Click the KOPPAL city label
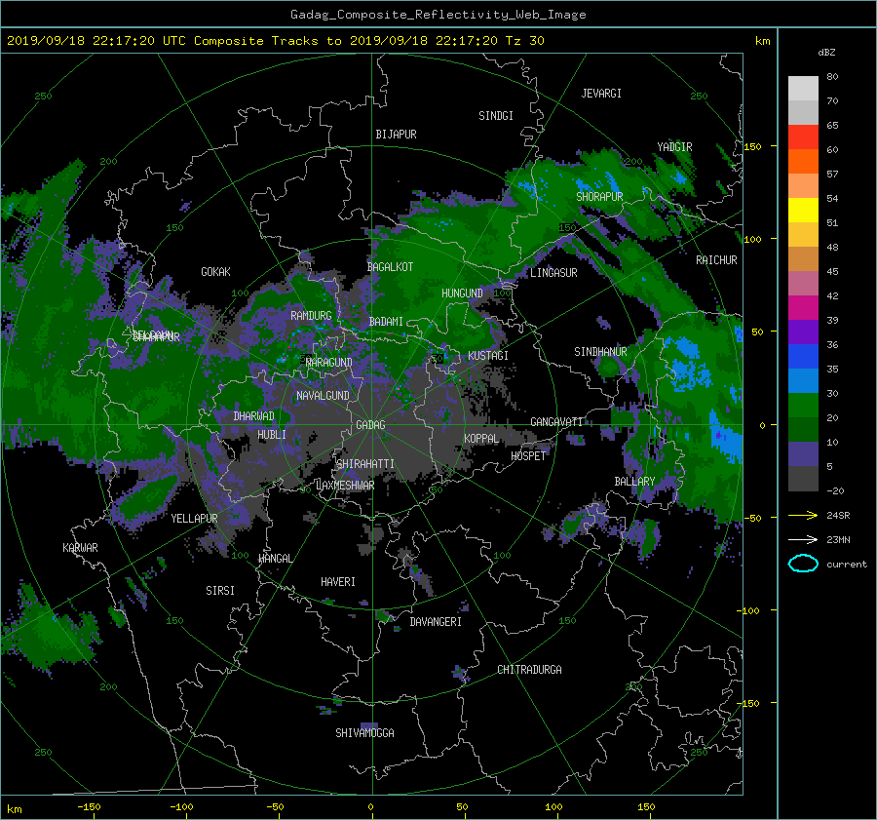The width and height of the screenshot is (877, 820). pos(481,438)
